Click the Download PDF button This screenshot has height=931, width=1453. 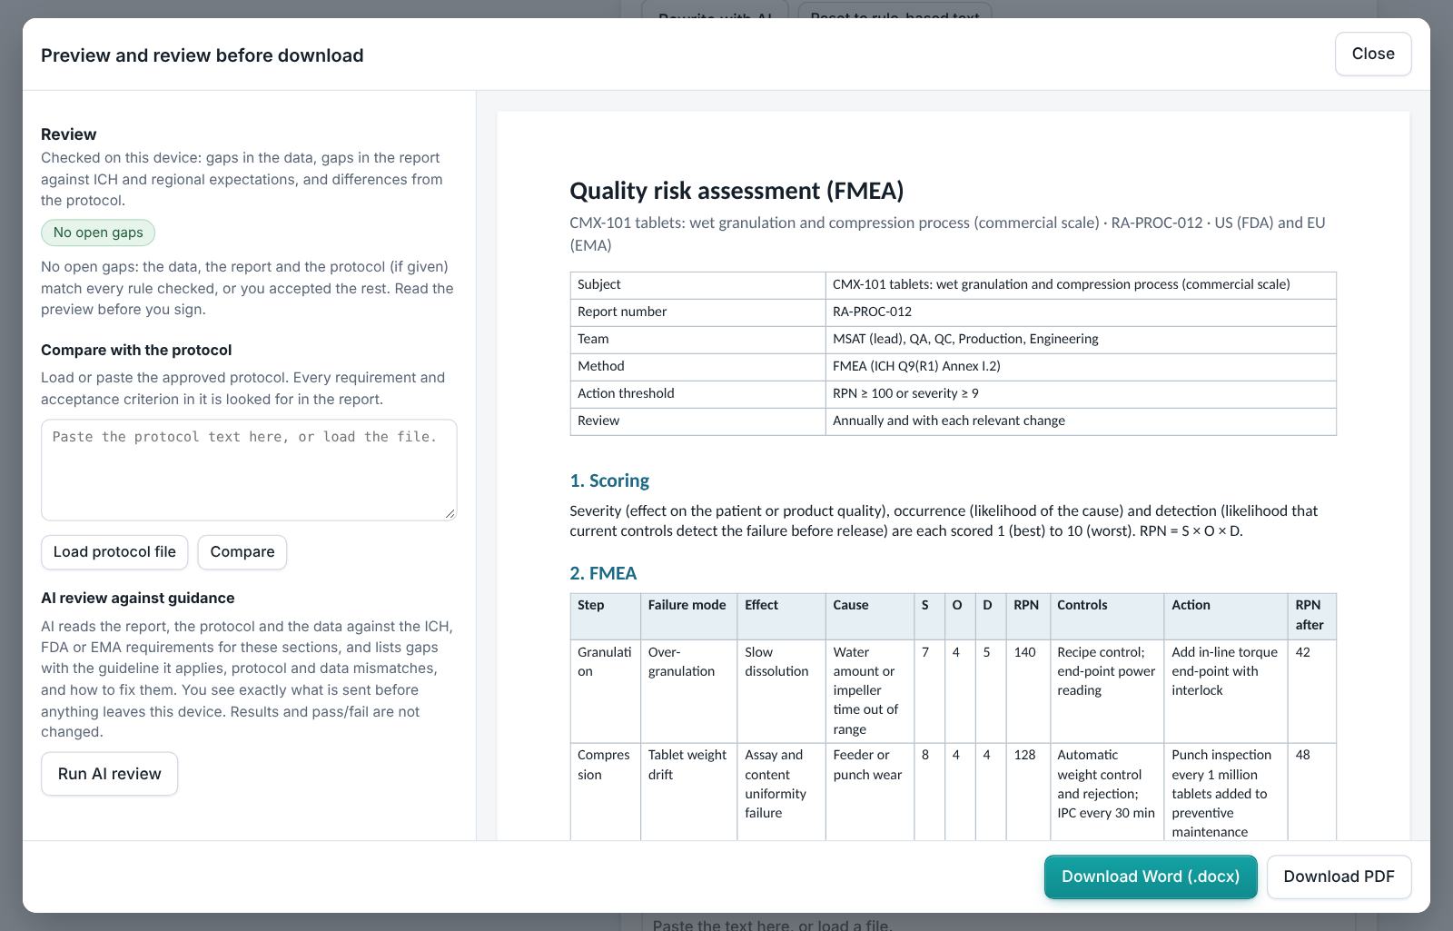click(1339, 877)
